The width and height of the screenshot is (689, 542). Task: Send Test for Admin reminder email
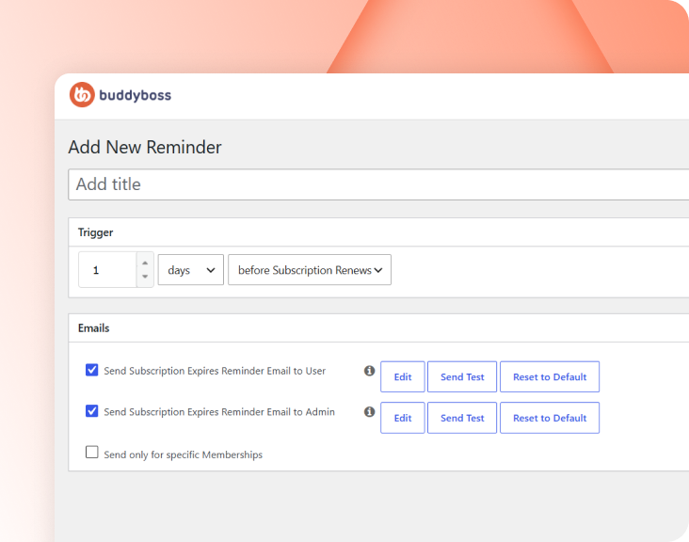pyautogui.click(x=462, y=418)
